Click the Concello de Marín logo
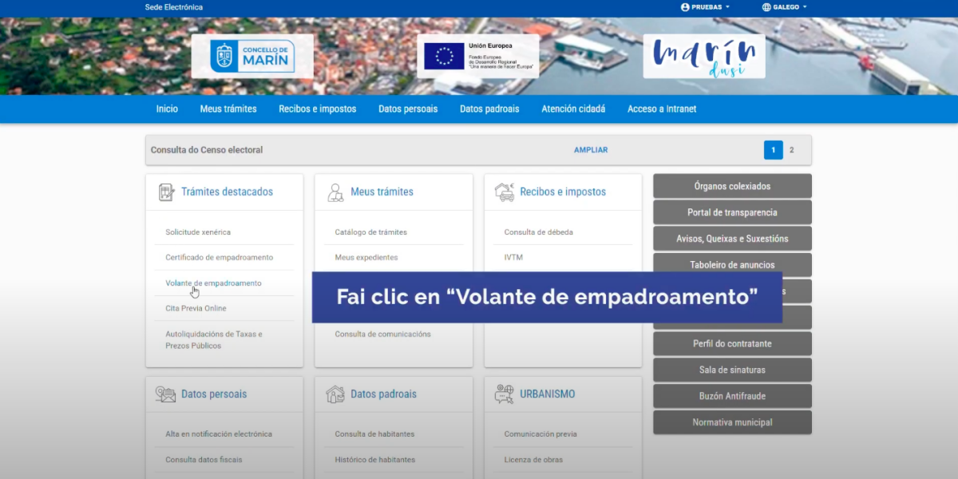 [x=252, y=56]
